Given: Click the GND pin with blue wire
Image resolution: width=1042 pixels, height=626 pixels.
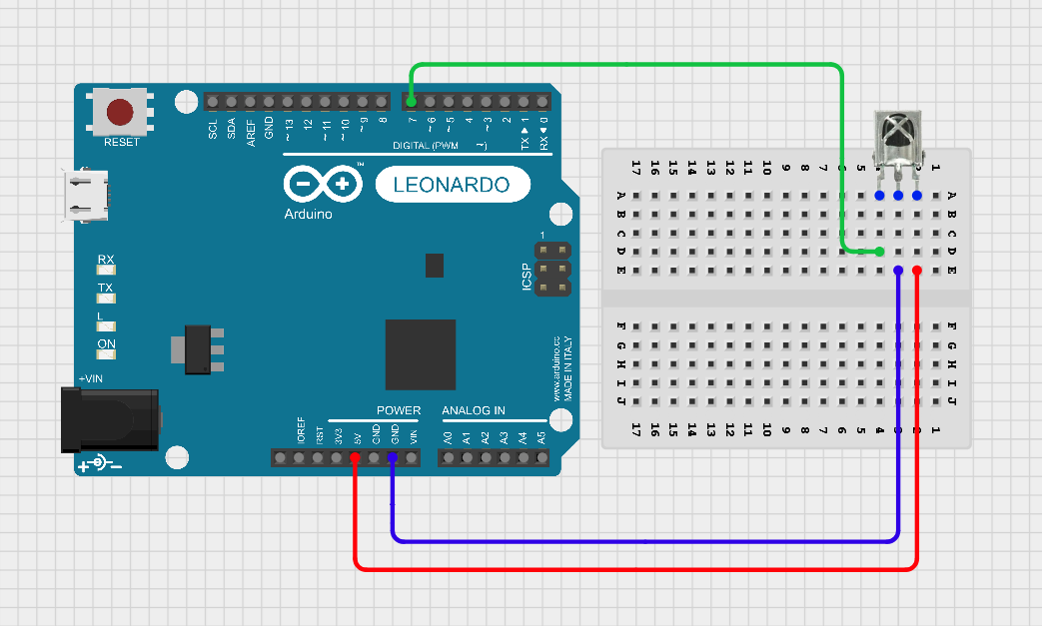Looking at the screenshot, I should click(392, 457).
